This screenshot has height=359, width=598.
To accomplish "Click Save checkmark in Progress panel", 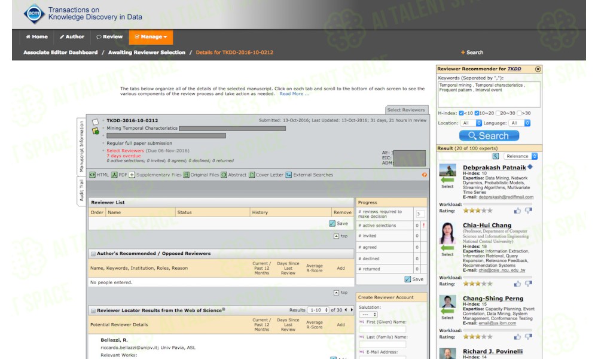I will click(x=408, y=279).
